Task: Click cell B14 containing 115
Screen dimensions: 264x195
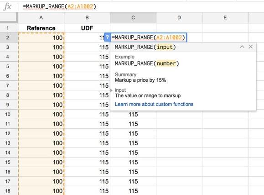Action: [87, 153]
